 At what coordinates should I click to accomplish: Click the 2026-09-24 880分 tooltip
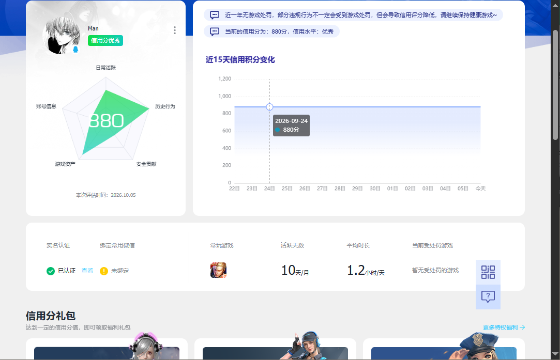coord(292,126)
